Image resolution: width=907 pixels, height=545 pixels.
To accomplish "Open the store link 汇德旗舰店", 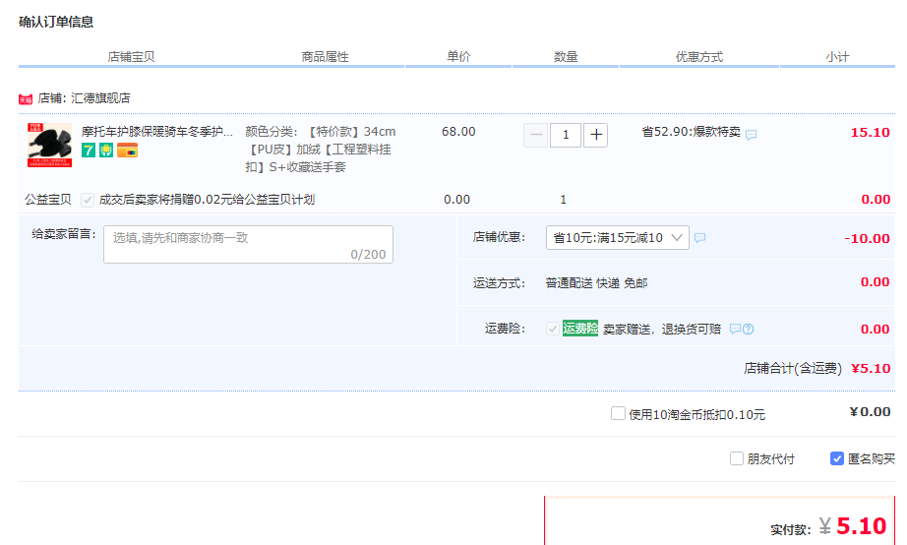I will point(100,98).
